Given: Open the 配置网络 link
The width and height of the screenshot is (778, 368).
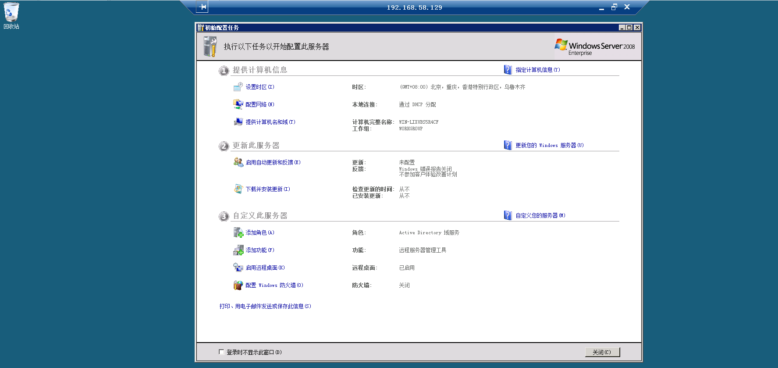Looking at the screenshot, I should pyautogui.click(x=259, y=104).
